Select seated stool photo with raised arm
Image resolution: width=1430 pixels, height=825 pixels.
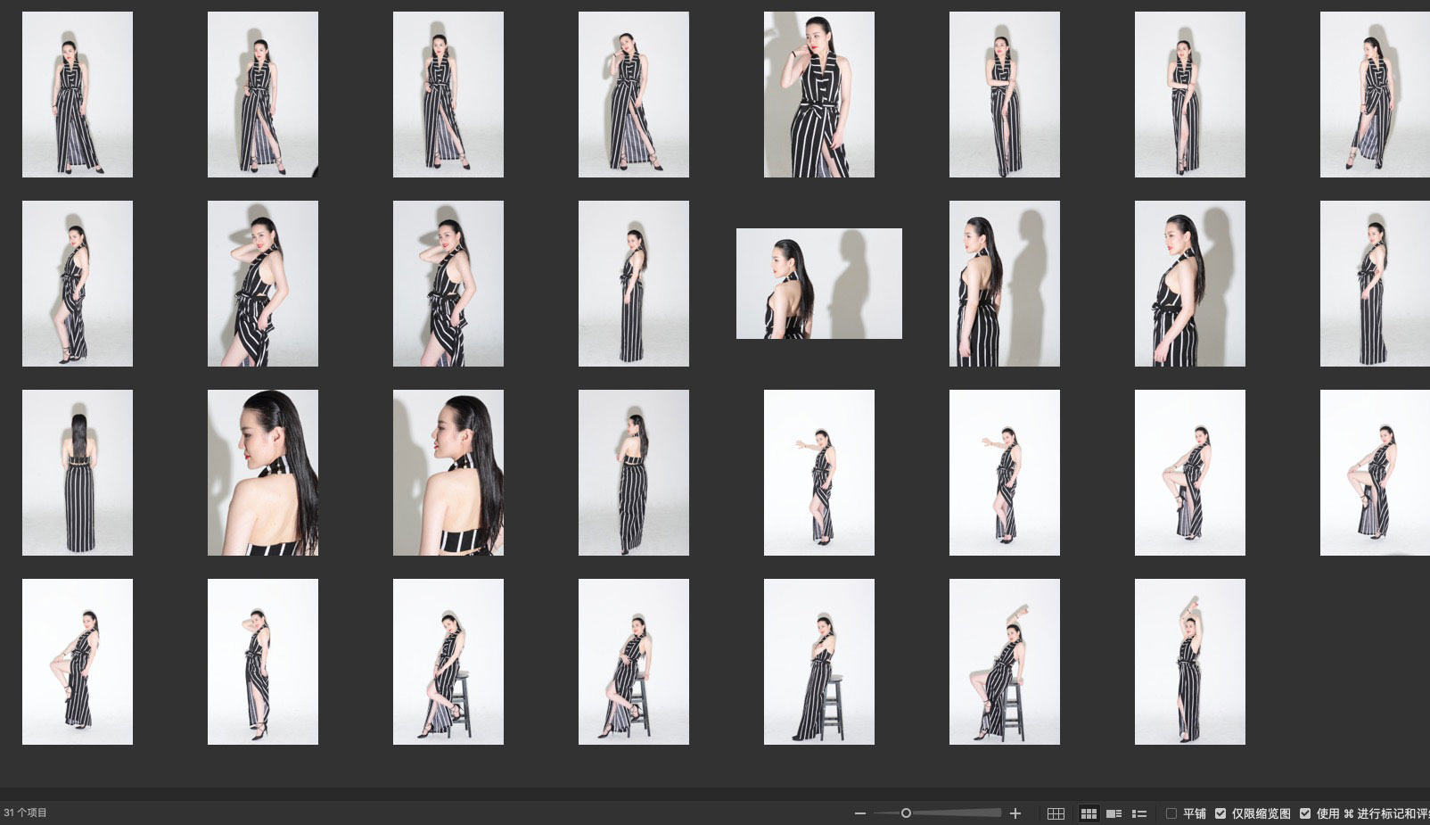tap(1004, 662)
